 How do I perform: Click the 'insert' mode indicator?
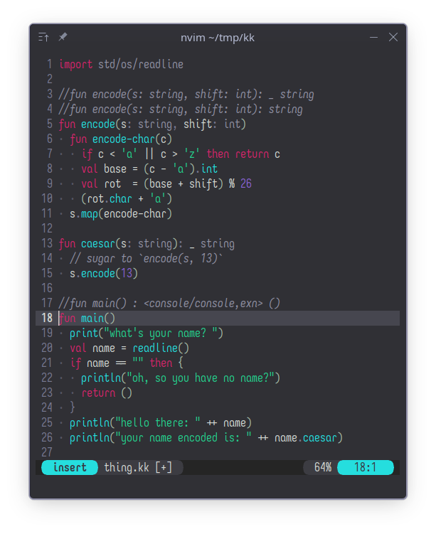(x=70, y=467)
